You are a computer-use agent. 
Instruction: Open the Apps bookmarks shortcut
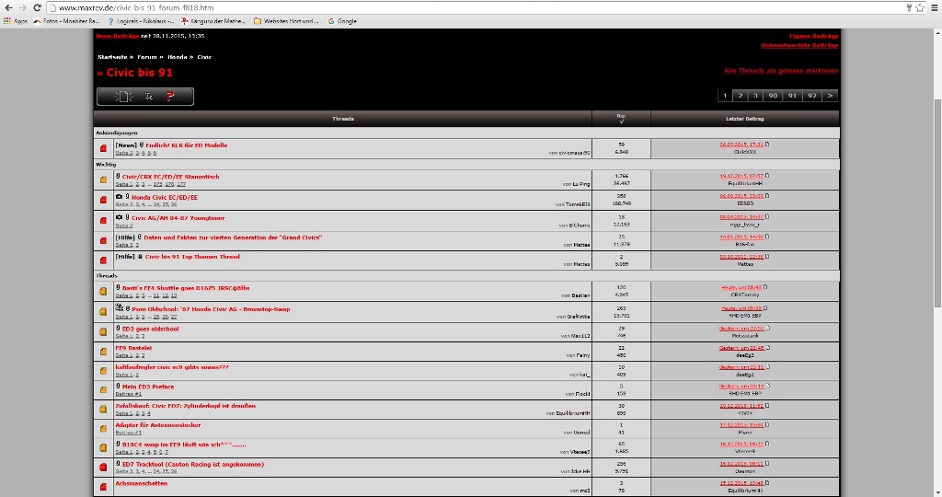[x=16, y=20]
